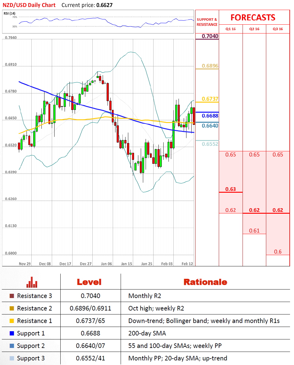Screen dimensions: 294x365
Task: Click the 0.6688 support level marker
Action: [210, 116]
